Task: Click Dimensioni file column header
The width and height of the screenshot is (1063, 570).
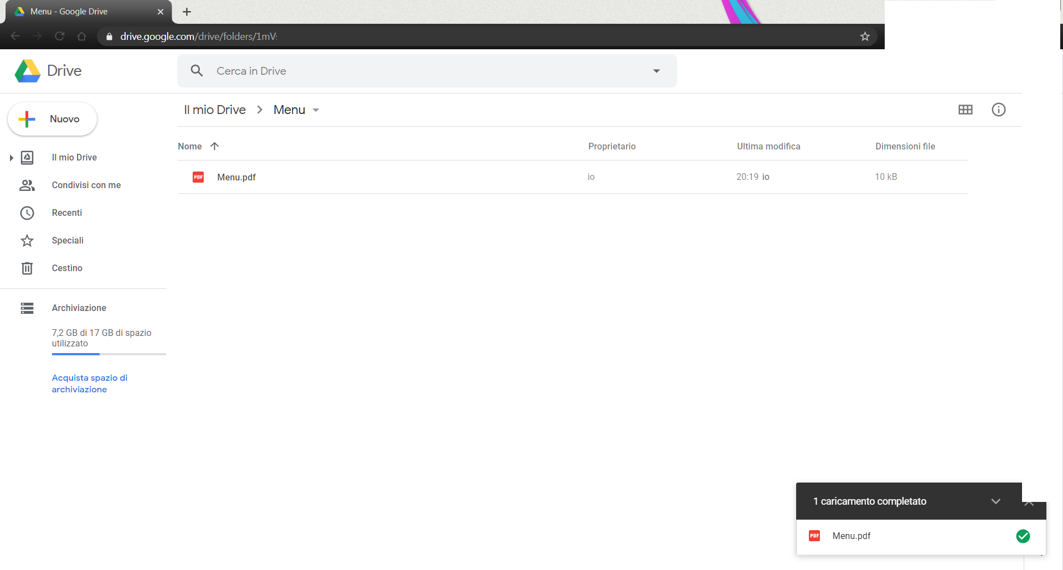Action: [x=905, y=147]
